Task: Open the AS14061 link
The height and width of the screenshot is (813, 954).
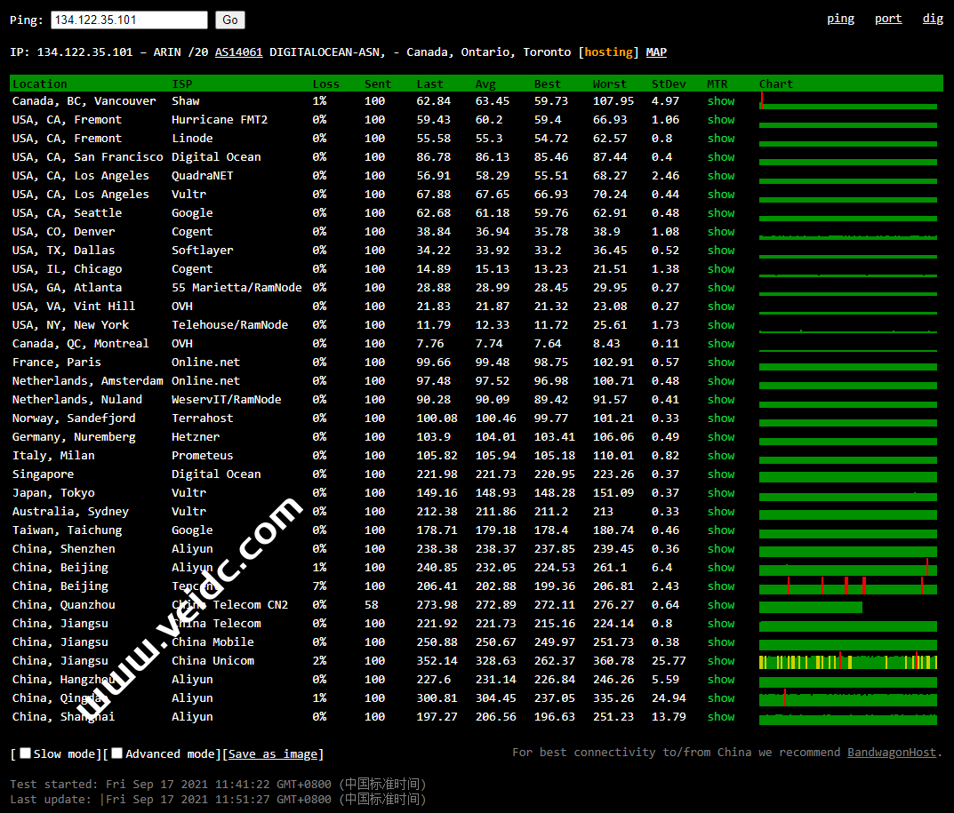Action: pos(238,52)
